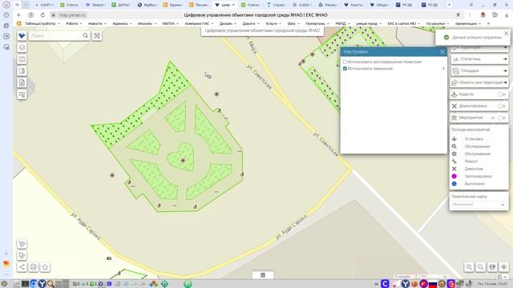The width and height of the screenshot is (513, 288).
Task: Open the 'Геопорталы' bookmarks folder dropdown
Action: 317,23
